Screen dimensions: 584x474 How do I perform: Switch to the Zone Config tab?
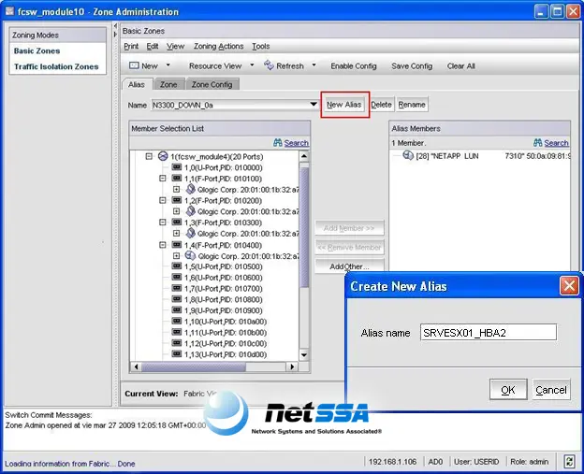(x=212, y=84)
